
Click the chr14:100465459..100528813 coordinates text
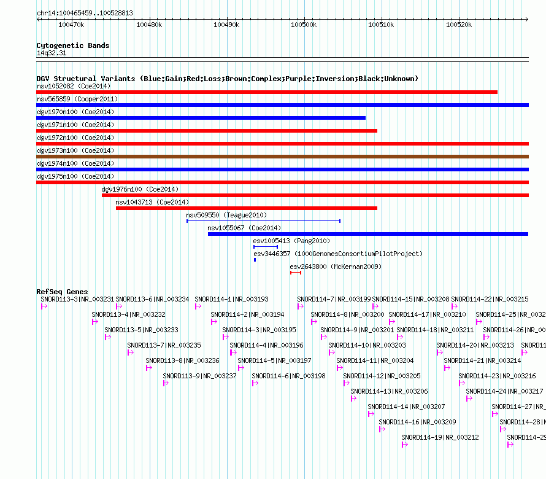click(x=85, y=13)
